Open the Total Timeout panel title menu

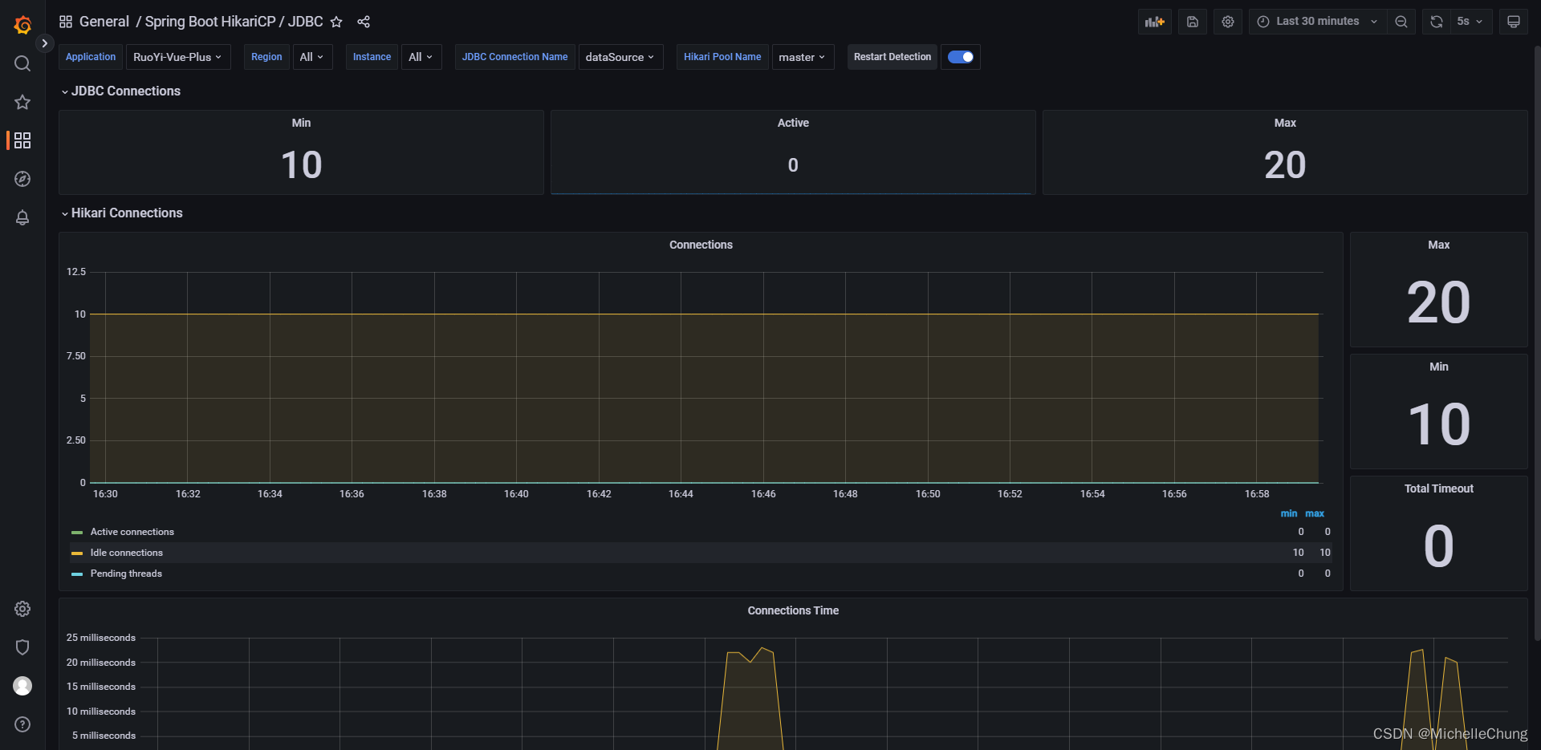[1439, 489]
